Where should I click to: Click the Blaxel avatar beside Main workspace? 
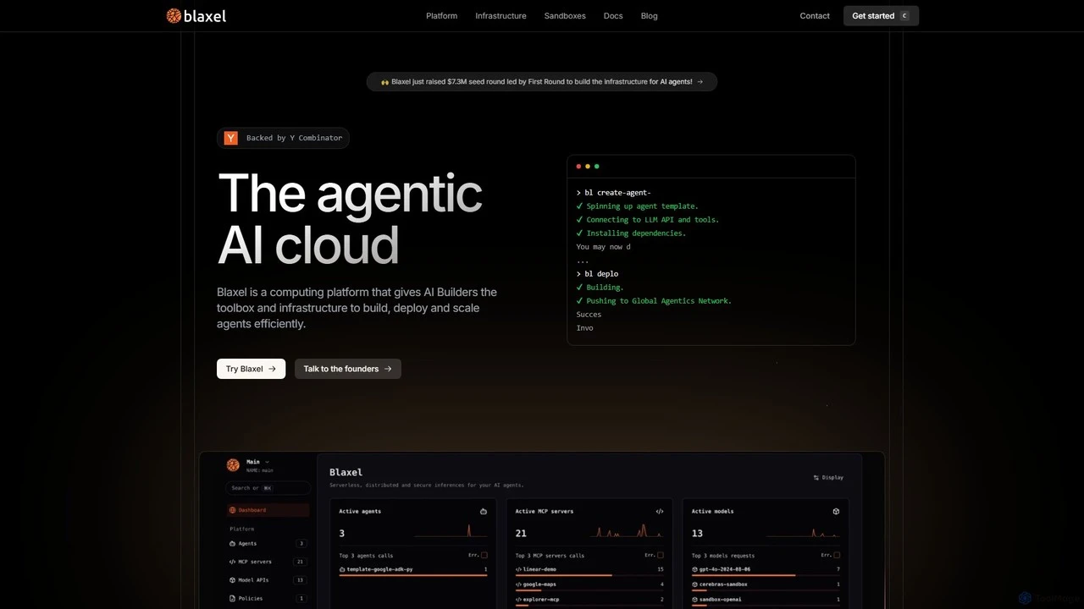233,464
